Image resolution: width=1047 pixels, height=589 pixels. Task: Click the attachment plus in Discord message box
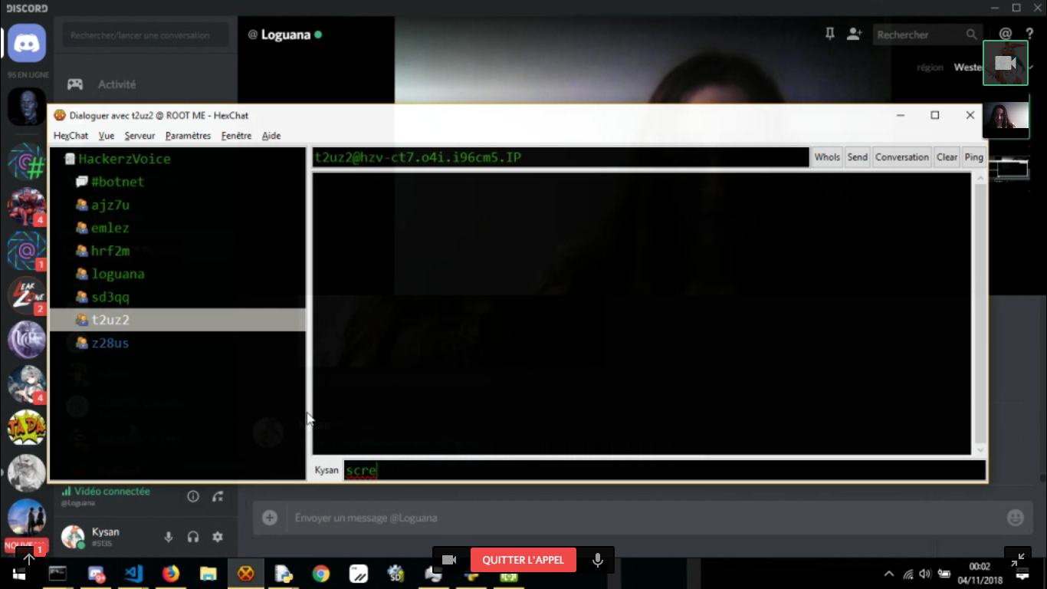pyautogui.click(x=270, y=518)
